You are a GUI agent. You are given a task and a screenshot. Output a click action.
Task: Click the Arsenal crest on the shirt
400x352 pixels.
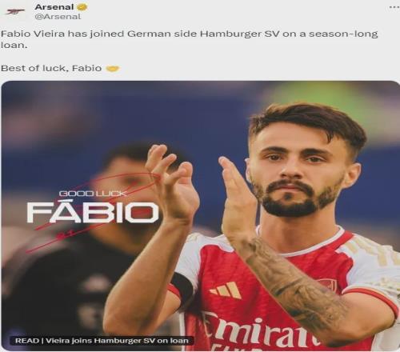click(326, 285)
